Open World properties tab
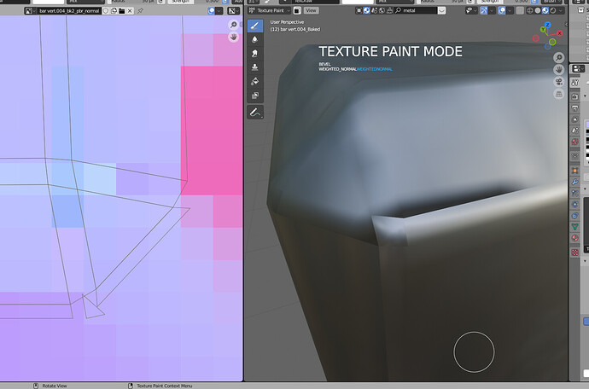This screenshot has height=389, width=589. [575, 142]
